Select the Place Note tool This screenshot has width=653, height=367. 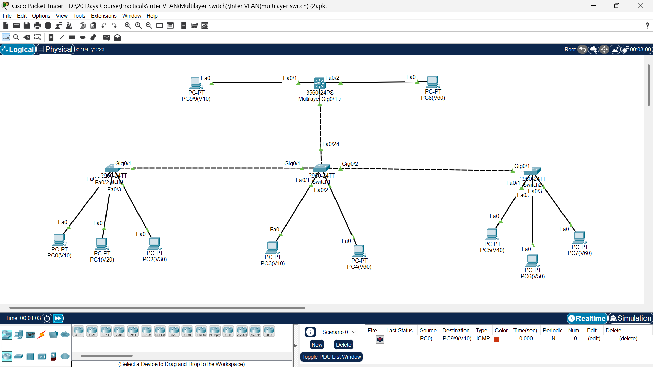click(51, 37)
